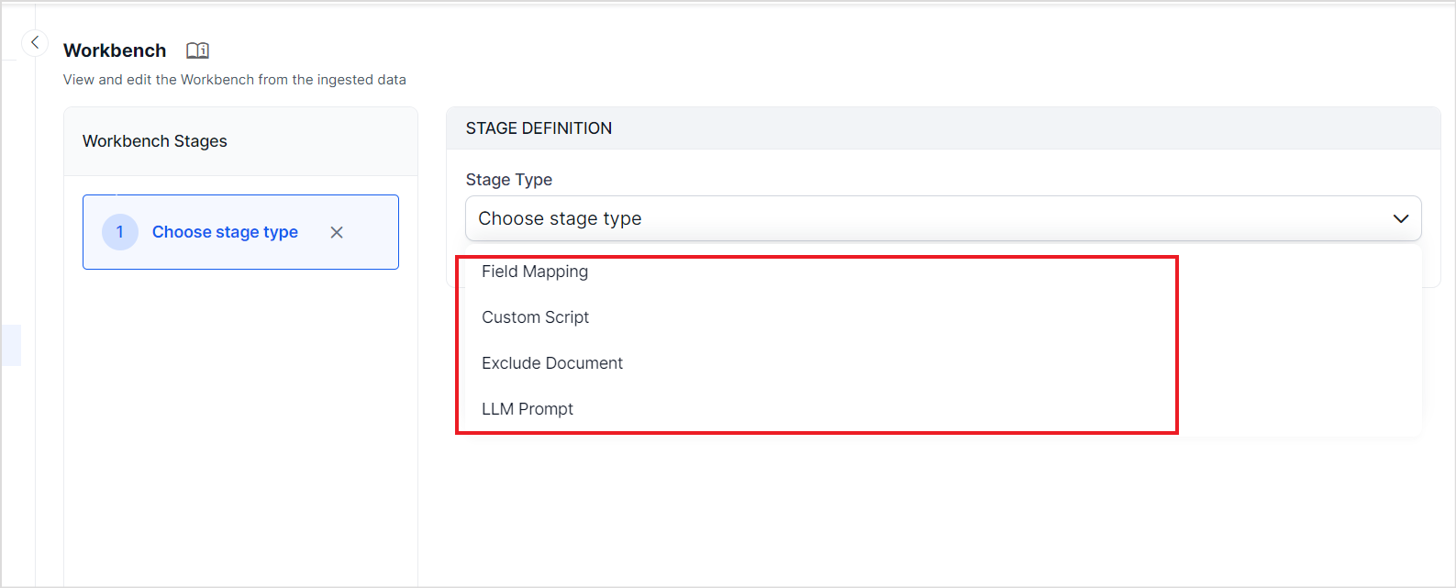Click the numbered 1 stage badge
The width and height of the screenshot is (1456, 588).
click(119, 232)
